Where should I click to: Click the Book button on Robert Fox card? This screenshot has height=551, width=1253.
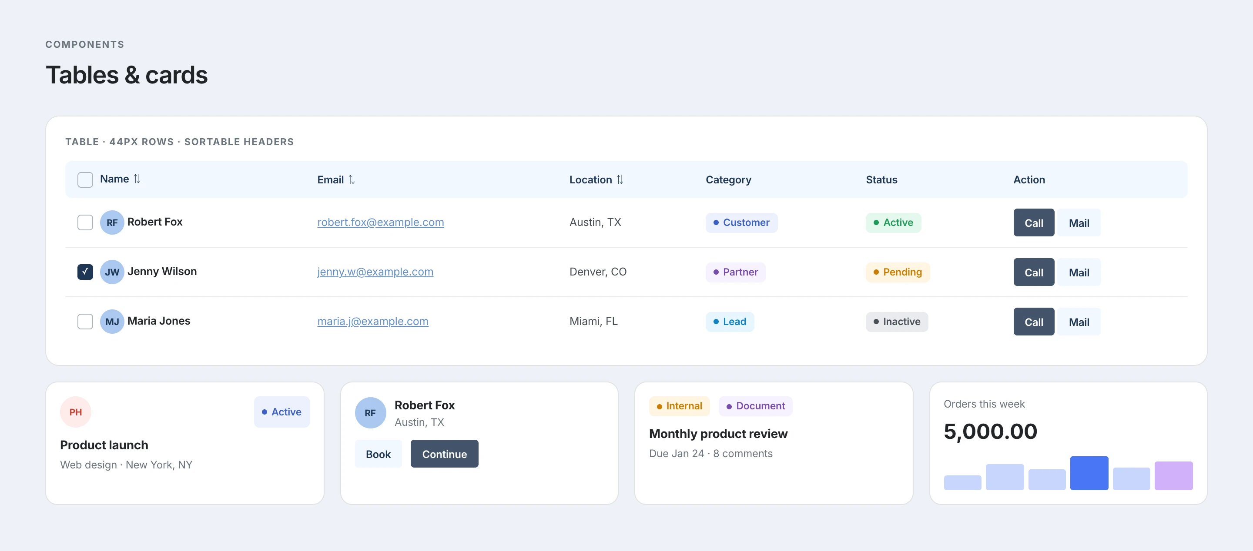(378, 454)
